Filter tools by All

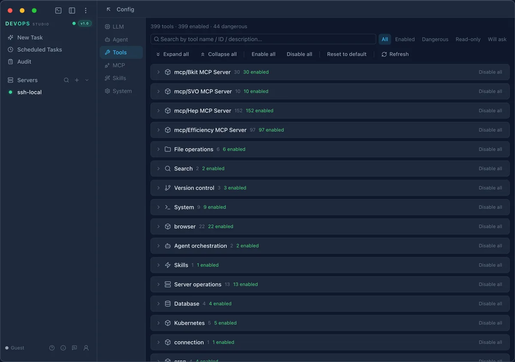tap(385, 39)
